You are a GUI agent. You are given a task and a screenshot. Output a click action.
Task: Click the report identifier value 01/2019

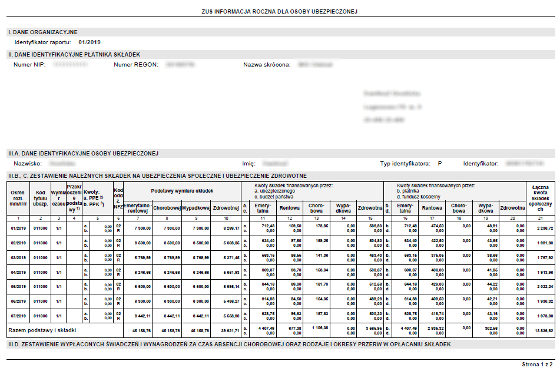click(x=90, y=42)
